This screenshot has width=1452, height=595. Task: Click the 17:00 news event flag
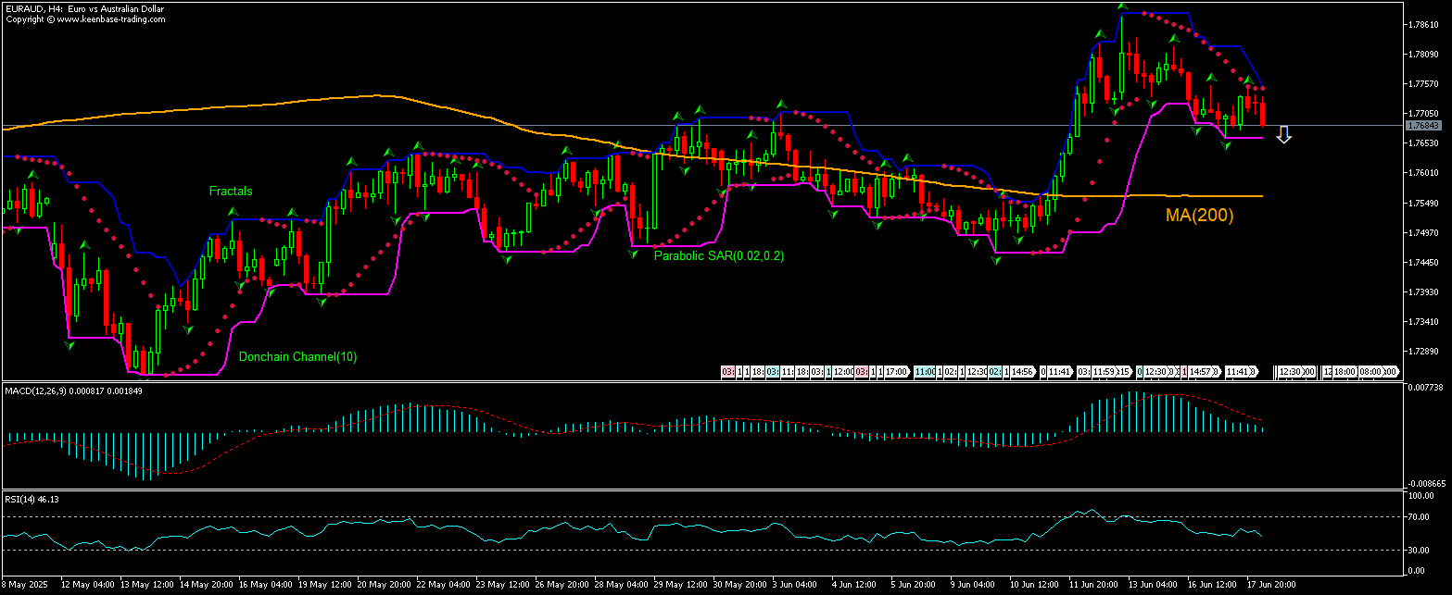tap(895, 371)
